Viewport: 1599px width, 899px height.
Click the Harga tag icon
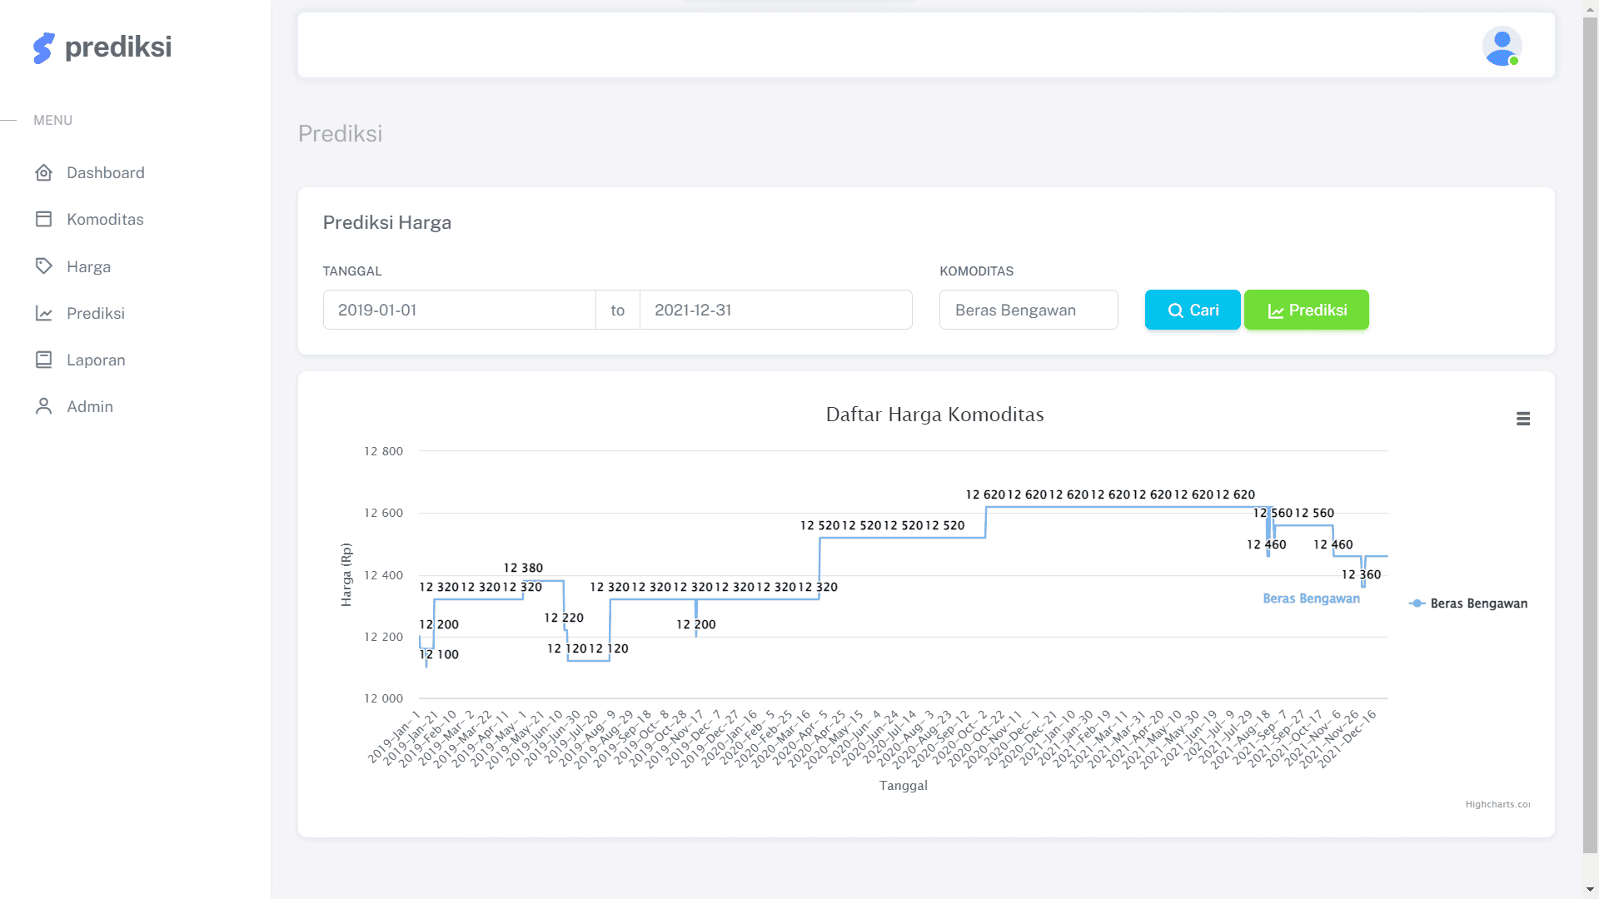[x=44, y=266]
